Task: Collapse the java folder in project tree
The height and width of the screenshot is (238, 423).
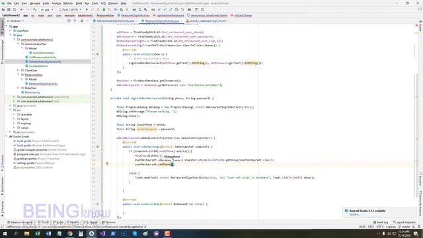Action: pos(11,35)
